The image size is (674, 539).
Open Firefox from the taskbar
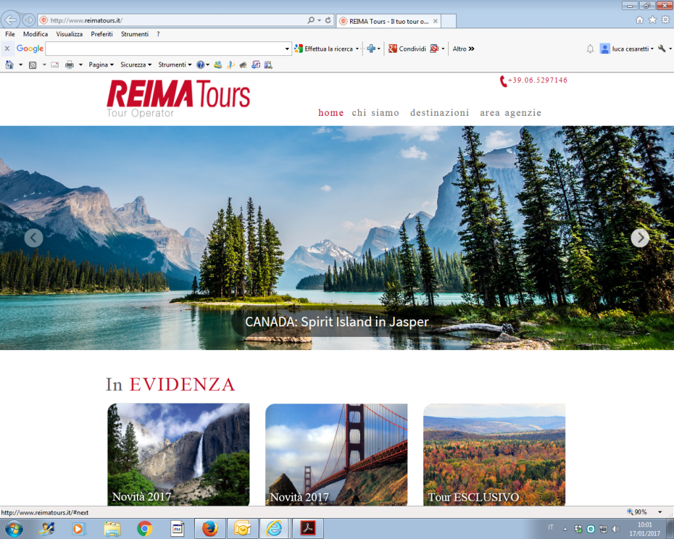[210, 528]
